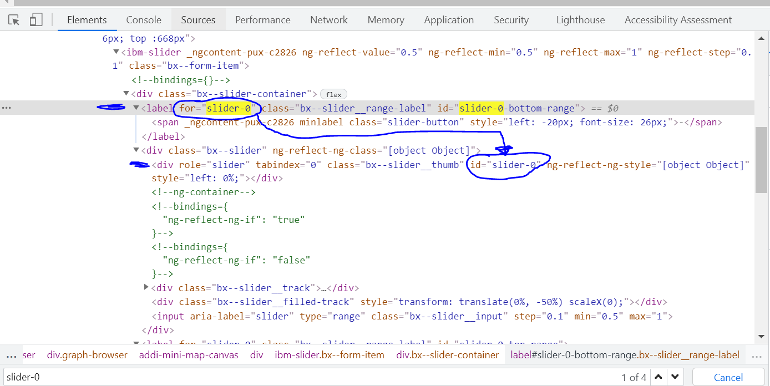Switch to the Lighthouse tab

(x=580, y=19)
